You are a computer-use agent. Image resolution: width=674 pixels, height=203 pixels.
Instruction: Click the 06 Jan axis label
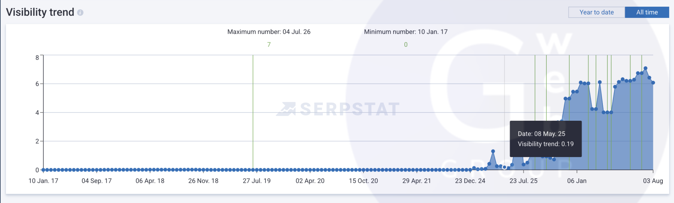(x=577, y=181)
